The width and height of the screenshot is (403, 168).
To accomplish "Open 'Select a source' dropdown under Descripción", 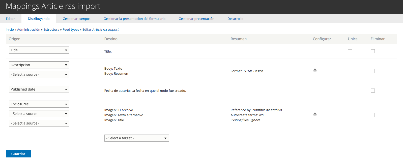I will [x=39, y=74].
